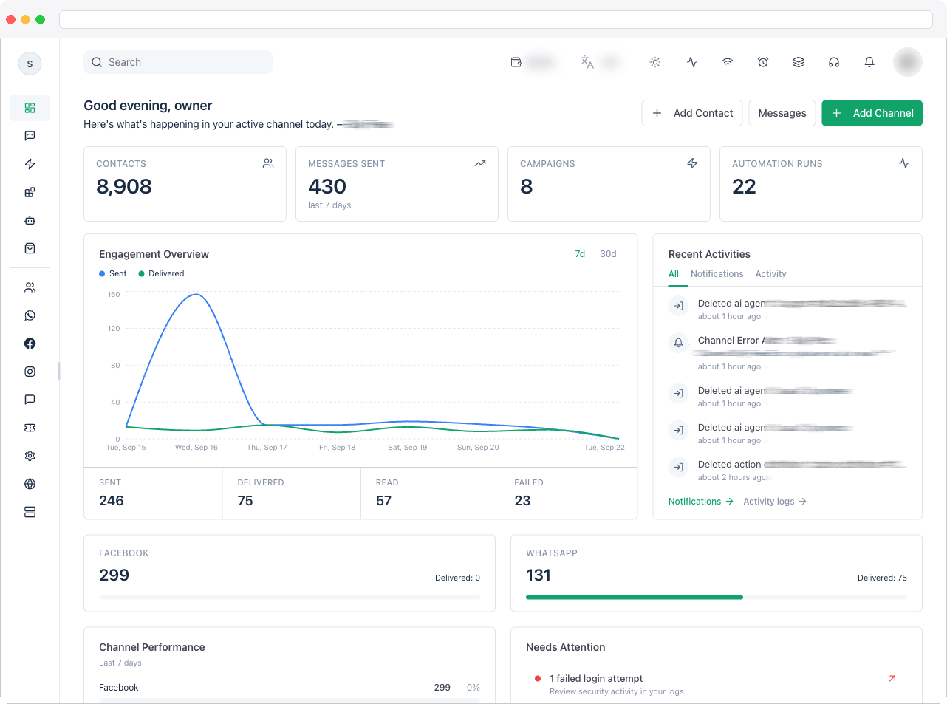Image resolution: width=947 pixels, height=704 pixels.
Task: Toggle the Sent series in chart legend
Action: click(x=113, y=273)
